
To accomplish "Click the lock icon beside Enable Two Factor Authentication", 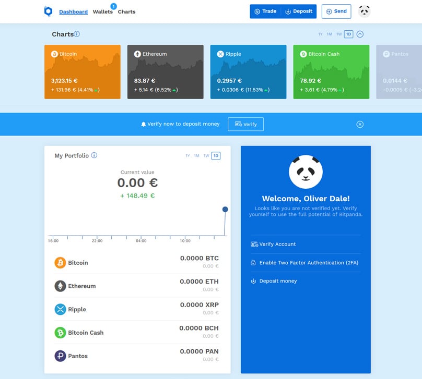I will (253, 263).
